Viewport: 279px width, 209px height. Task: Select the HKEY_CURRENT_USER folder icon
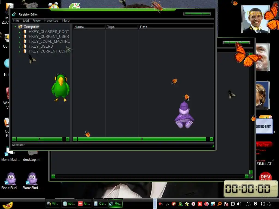[25, 36]
